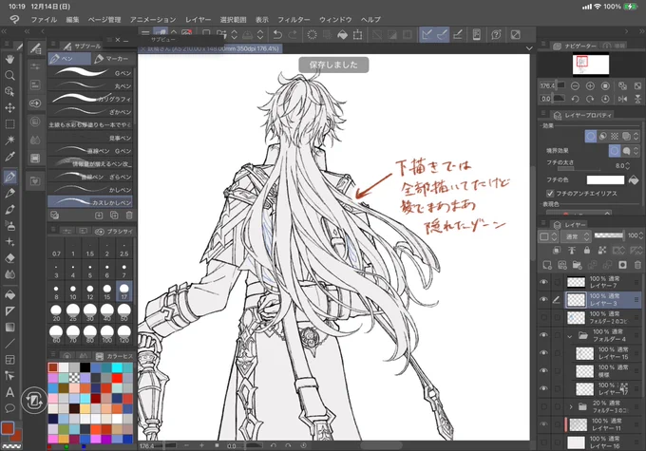The height and width of the screenshot is (451, 646).
Task: Show layer レイヤー 16 with eye box
Action: point(543,442)
